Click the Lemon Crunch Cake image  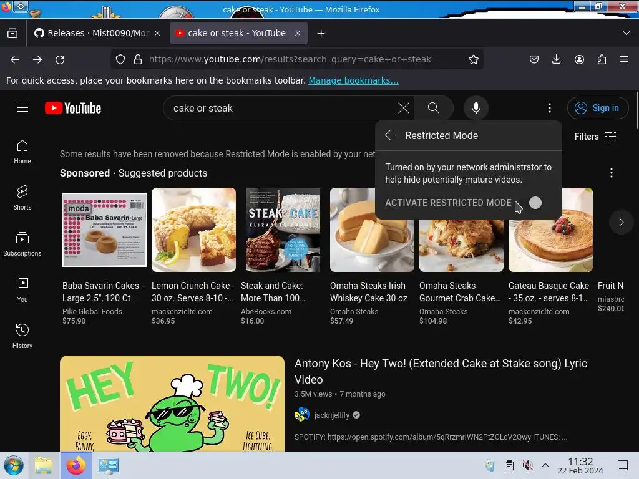(x=193, y=230)
